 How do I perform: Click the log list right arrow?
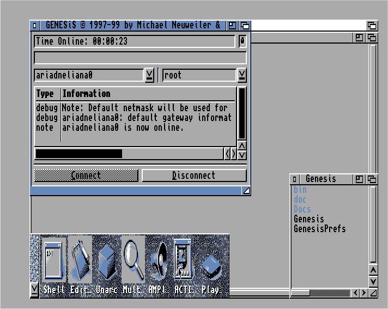(x=234, y=154)
